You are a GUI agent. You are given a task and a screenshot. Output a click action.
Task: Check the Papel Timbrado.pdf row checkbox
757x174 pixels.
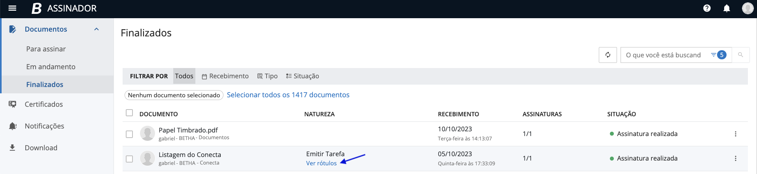(x=129, y=134)
